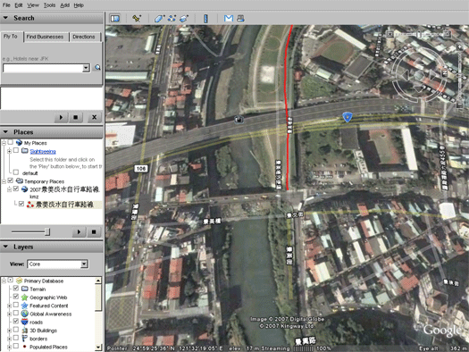The image size is (469, 352).
Task: Click the red path icon of 景美淡水自行車路線
Action: [29, 205]
